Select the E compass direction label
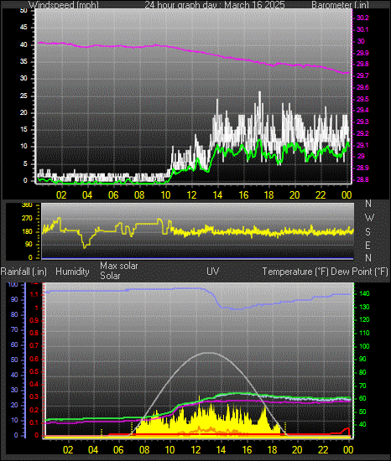The height and width of the screenshot is (461, 391). pos(368,245)
